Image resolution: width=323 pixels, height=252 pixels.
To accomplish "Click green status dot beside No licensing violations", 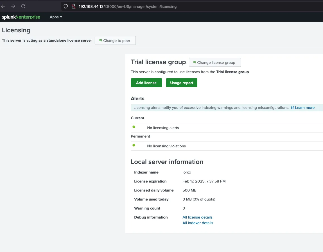I will click(x=134, y=145).
